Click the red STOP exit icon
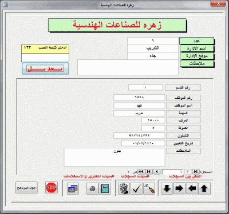 point(52,188)
